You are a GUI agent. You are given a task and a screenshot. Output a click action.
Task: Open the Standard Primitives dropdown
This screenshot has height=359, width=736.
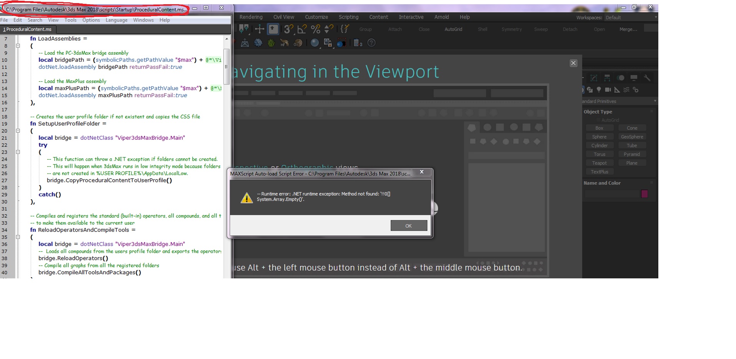coord(619,101)
